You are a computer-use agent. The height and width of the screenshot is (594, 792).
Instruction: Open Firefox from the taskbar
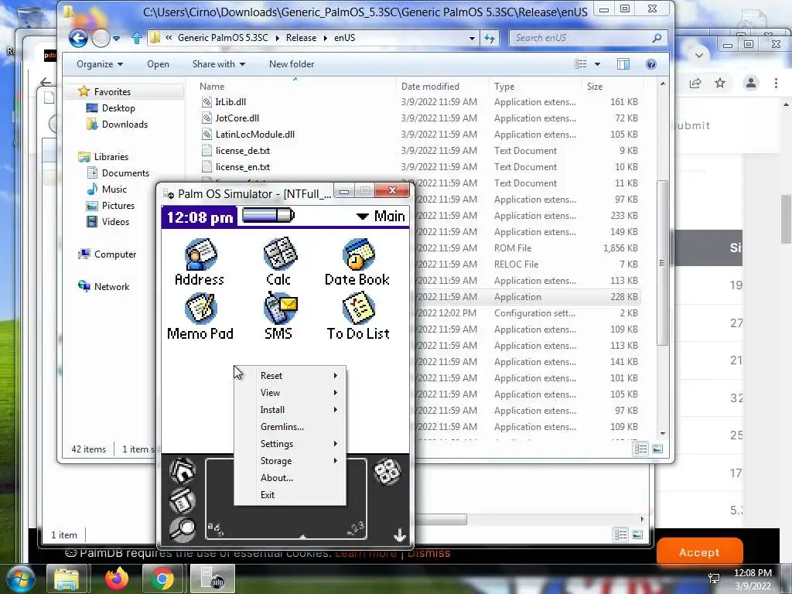(117, 579)
